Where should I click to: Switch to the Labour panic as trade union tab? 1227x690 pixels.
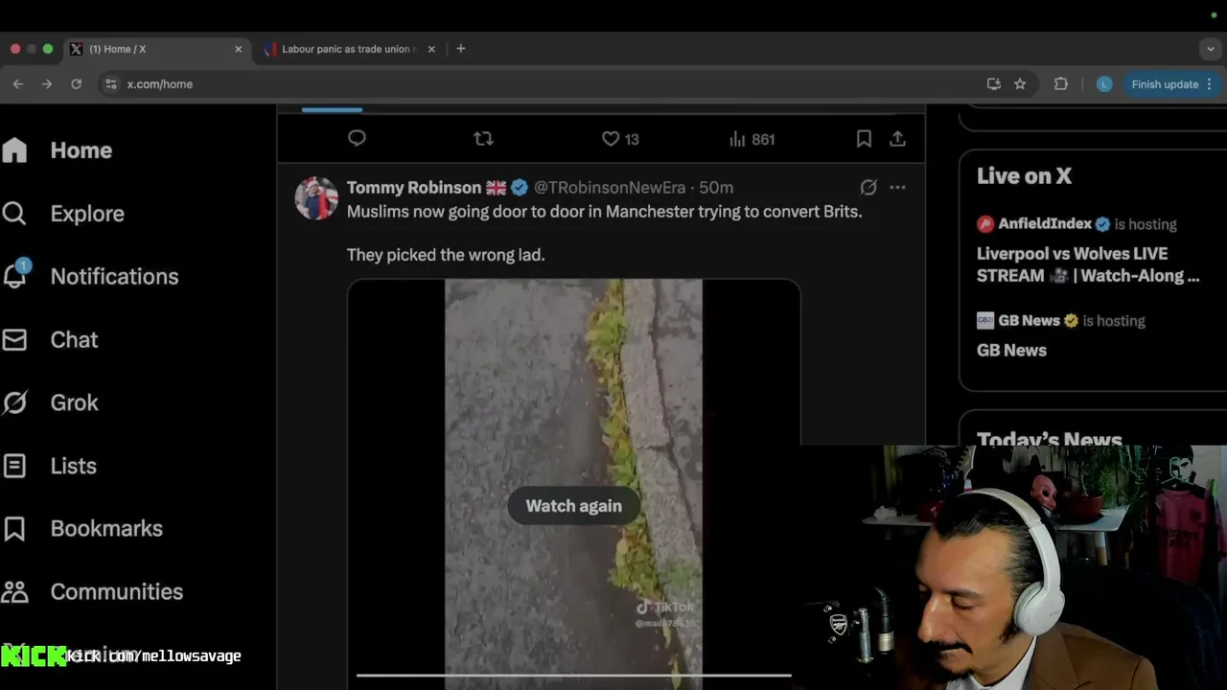pos(351,49)
